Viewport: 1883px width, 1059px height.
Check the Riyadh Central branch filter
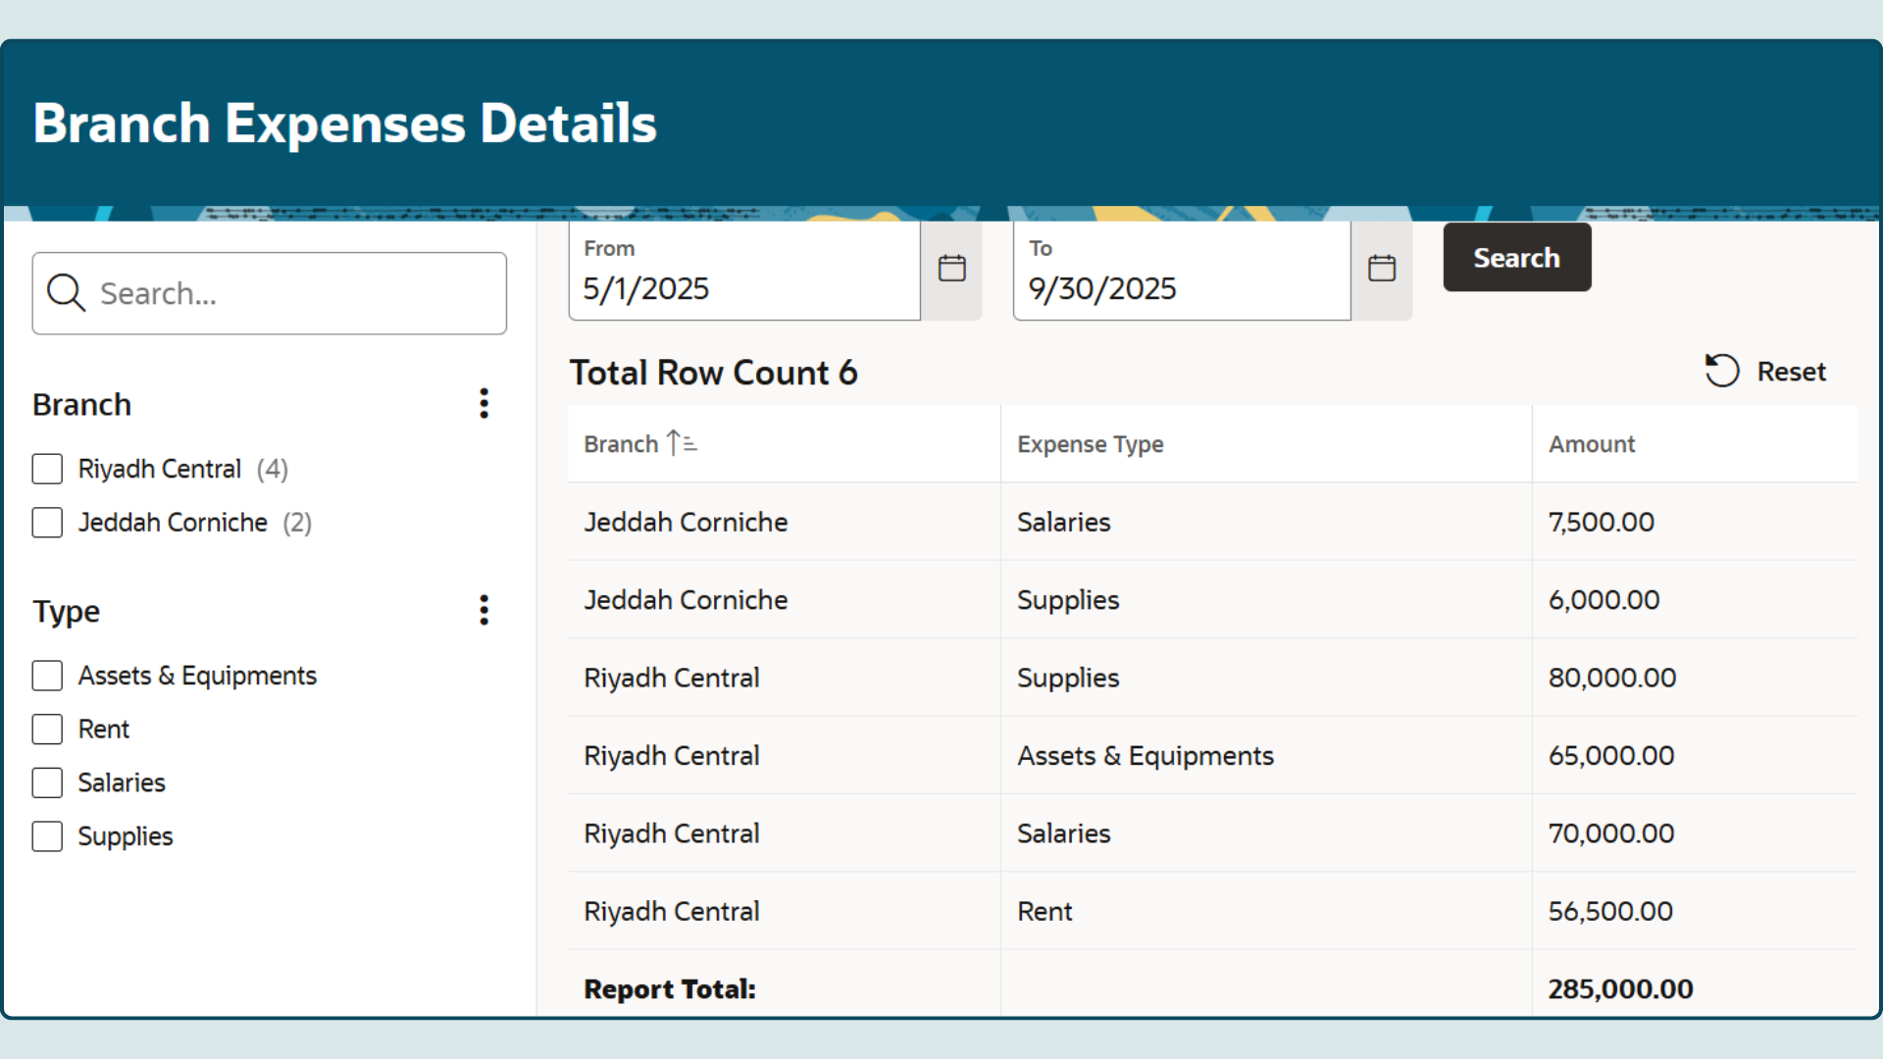(47, 469)
